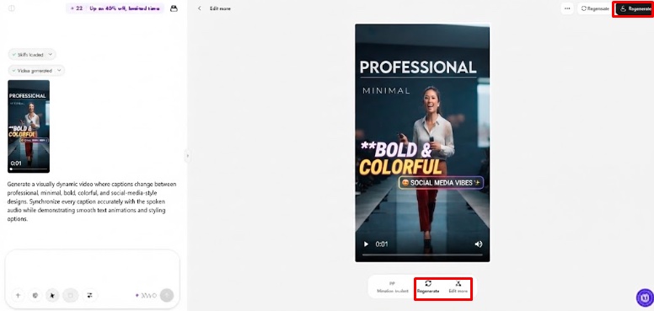The height and width of the screenshot is (311, 654).
Task: Toggle the sidebar panel icon at top left
Action: 12,8
